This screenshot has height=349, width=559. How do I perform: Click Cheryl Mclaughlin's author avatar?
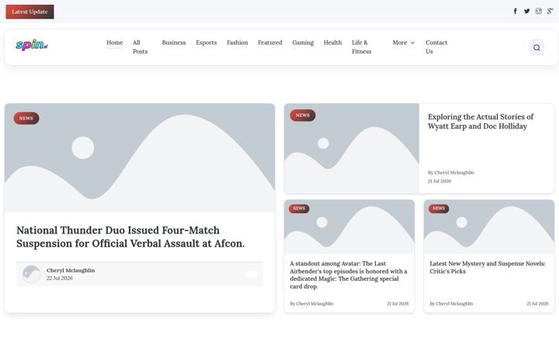pyautogui.click(x=31, y=274)
